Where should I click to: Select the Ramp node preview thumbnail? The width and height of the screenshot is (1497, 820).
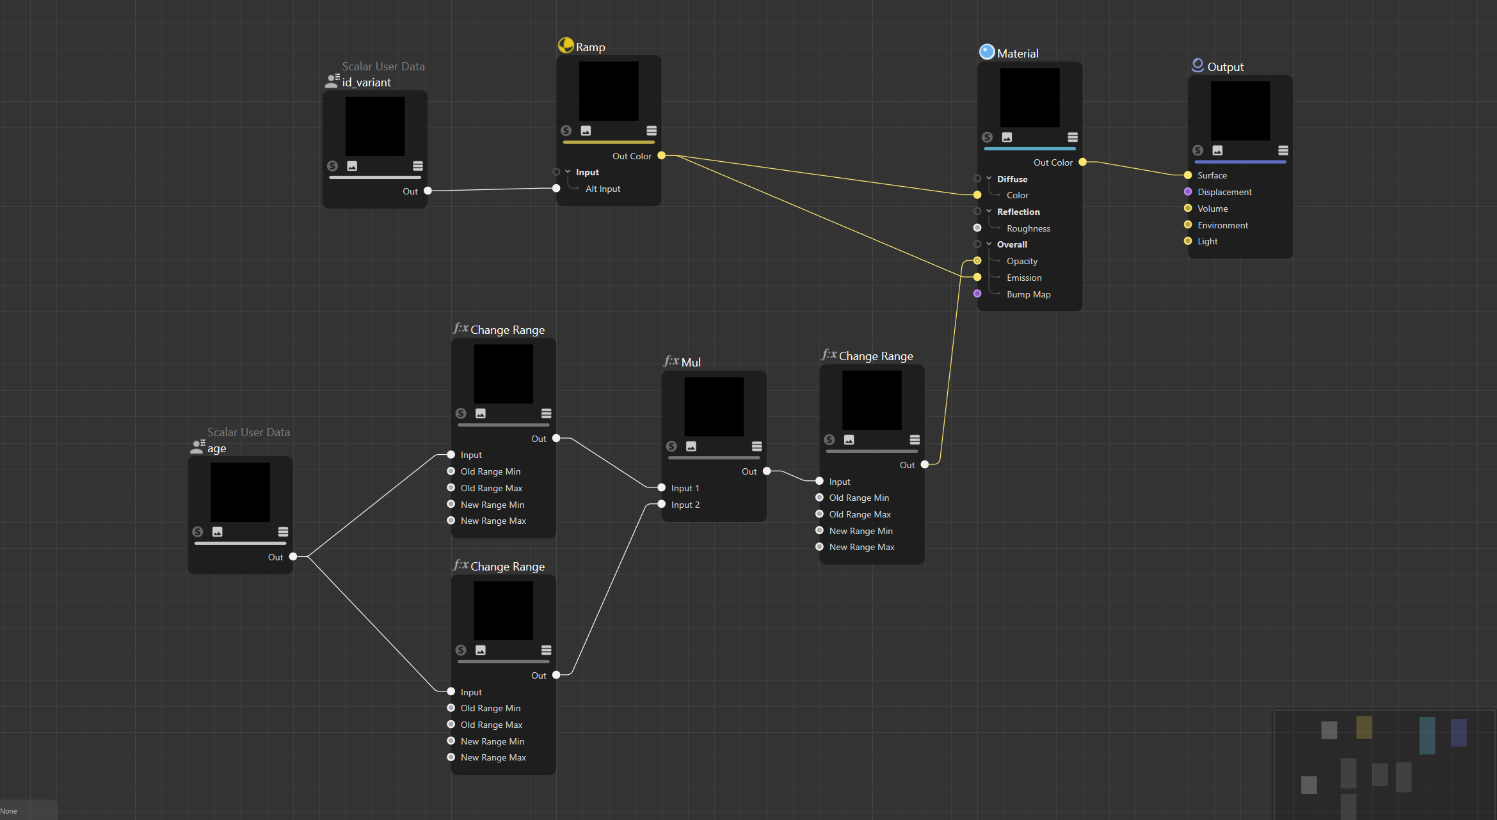click(609, 91)
